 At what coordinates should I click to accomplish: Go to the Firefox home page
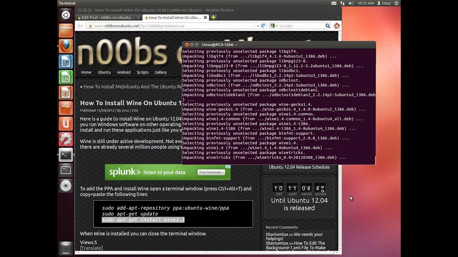pyautogui.click(x=337, y=26)
